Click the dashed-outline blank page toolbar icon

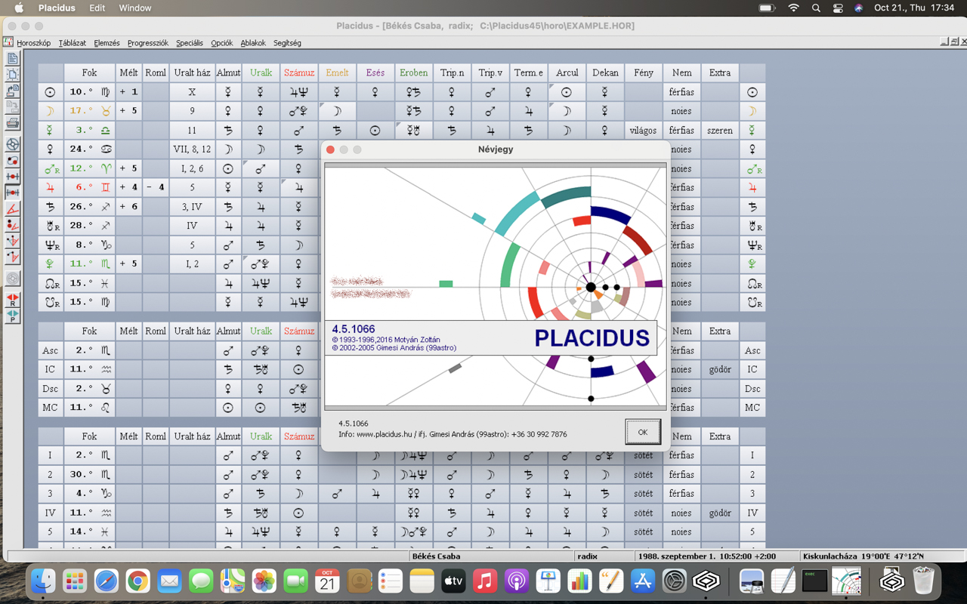click(12, 75)
